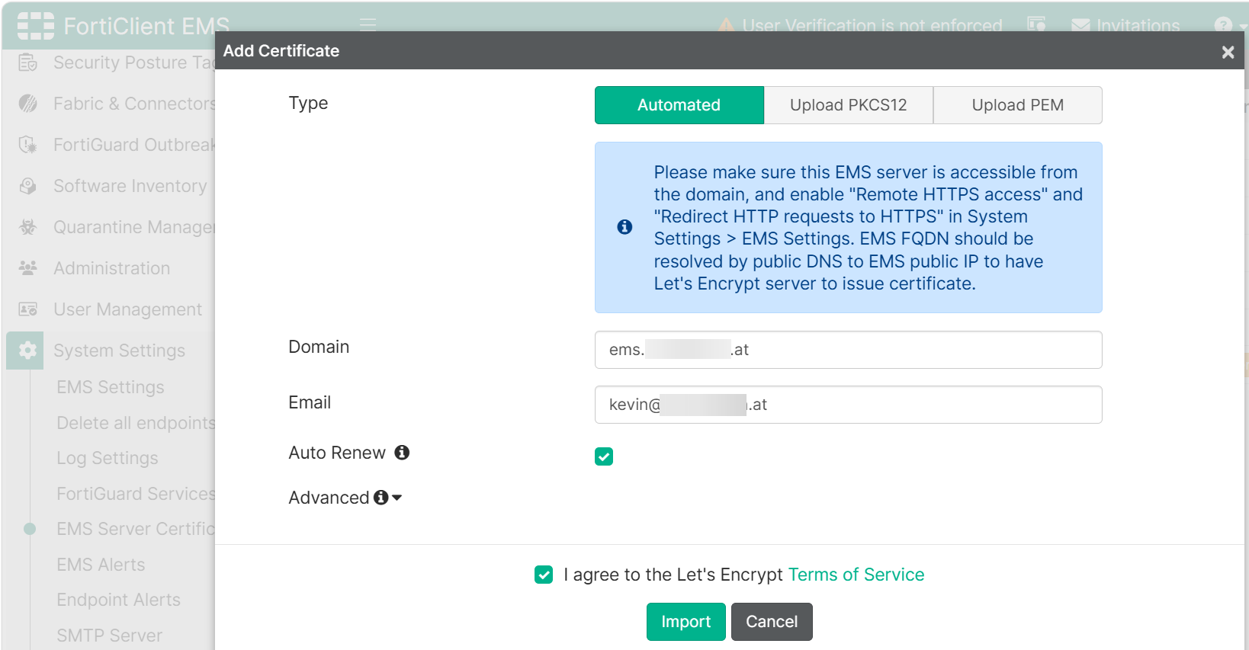Viewport: 1249px width, 650px height.
Task: Click the Quarantine Management biohazard icon
Action: pyautogui.click(x=28, y=227)
